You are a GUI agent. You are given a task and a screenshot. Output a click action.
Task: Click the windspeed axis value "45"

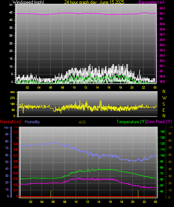point(11,13)
